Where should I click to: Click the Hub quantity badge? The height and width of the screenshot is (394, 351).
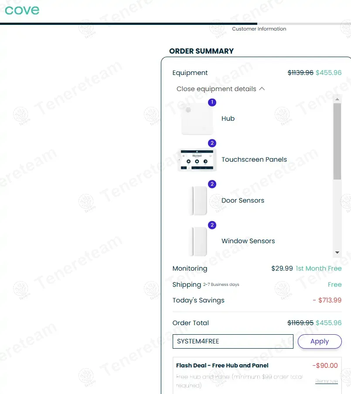212,102
